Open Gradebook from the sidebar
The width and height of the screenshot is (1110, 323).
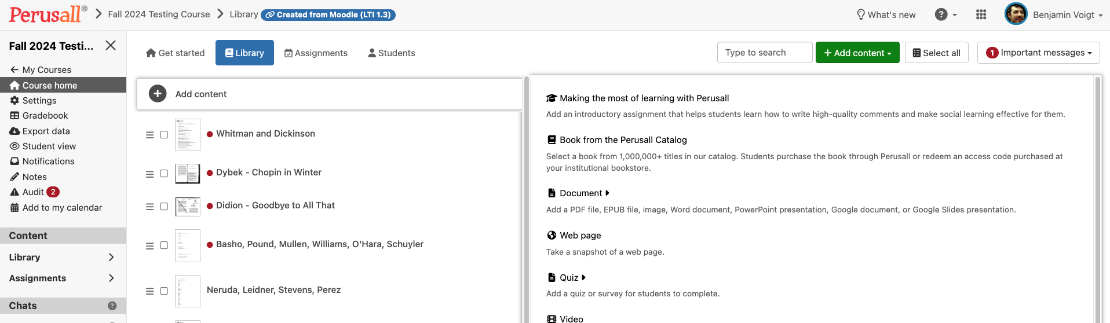point(45,116)
